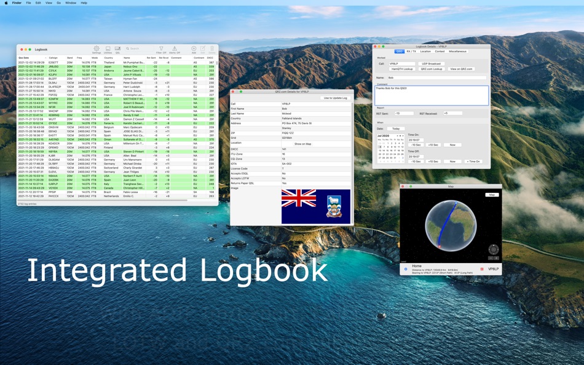This screenshot has width=584, height=365.
Task: Open the QSL tool in Logbook toolbar
Action: [x=117, y=49]
